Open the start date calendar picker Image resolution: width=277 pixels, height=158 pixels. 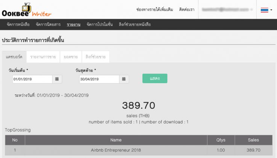click(57, 79)
